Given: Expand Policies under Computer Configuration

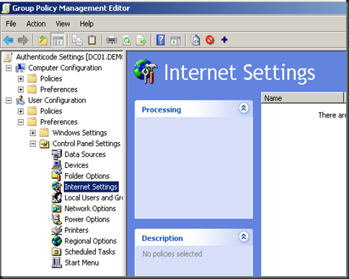Looking at the screenshot, I should [21, 79].
